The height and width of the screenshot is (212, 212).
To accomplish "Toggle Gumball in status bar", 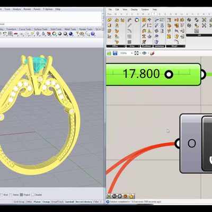I will pos(69,202).
